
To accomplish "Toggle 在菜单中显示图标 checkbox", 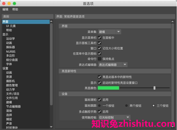I will click(x=99, y=54).
